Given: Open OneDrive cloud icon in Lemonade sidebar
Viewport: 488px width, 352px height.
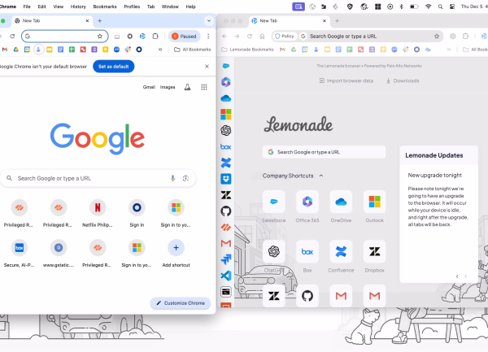Looking at the screenshot, I should (226, 98).
